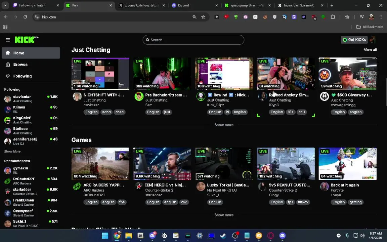Open Steam from the taskbar
This screenshot has width=387, height=242.
point(223,236)
